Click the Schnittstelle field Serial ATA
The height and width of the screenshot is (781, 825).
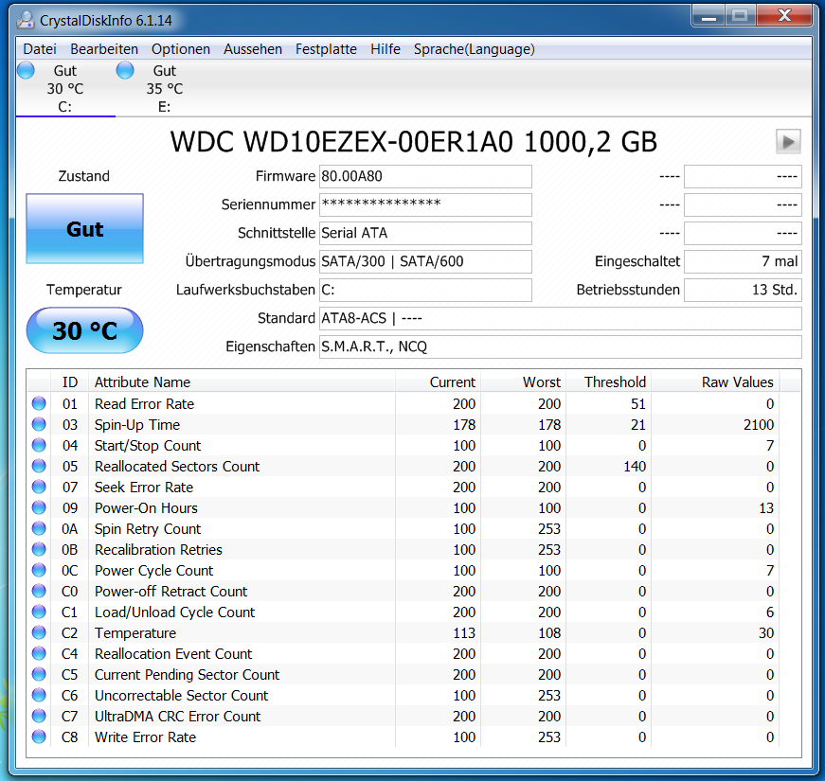coord(425,233)
